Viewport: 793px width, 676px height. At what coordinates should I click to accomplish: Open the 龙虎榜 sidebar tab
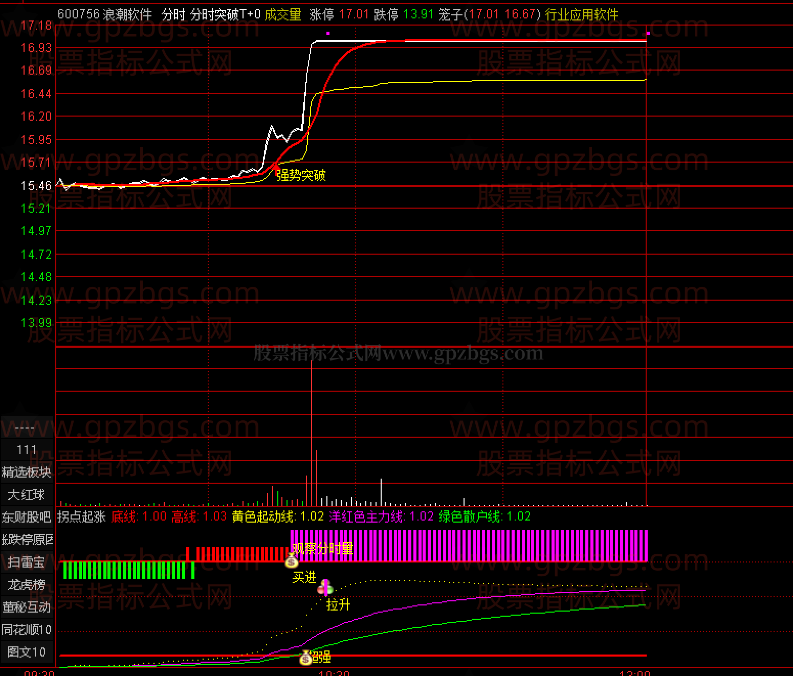point(27,584)
